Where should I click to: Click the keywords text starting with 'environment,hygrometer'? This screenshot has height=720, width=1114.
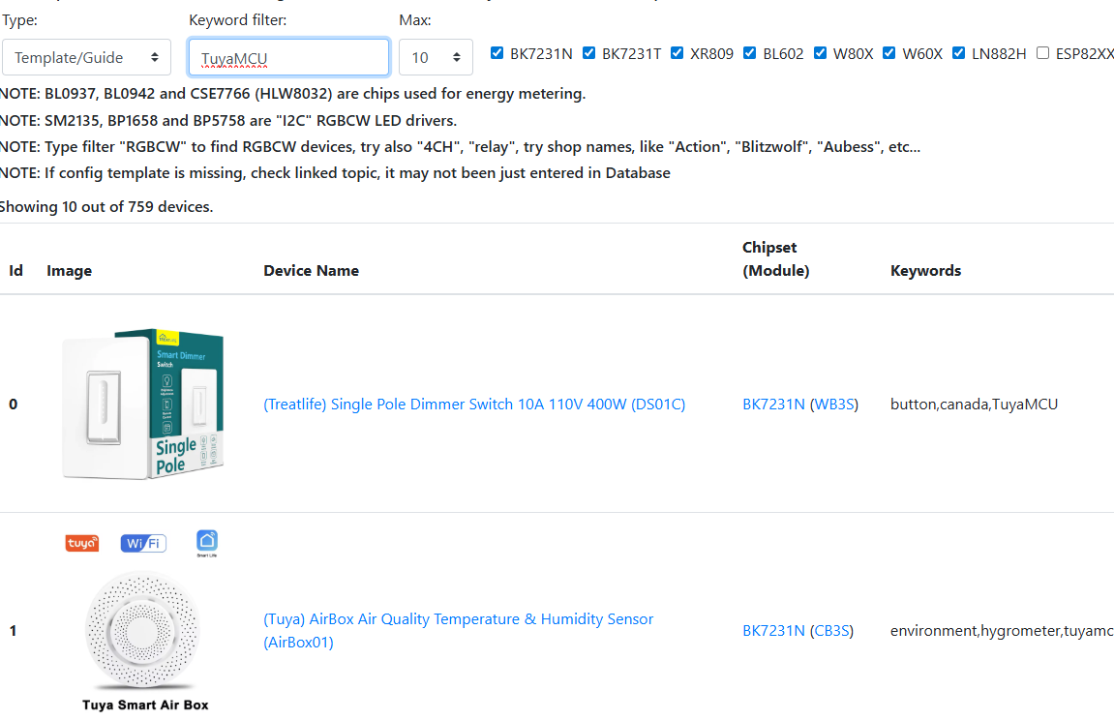[1002, 631]
